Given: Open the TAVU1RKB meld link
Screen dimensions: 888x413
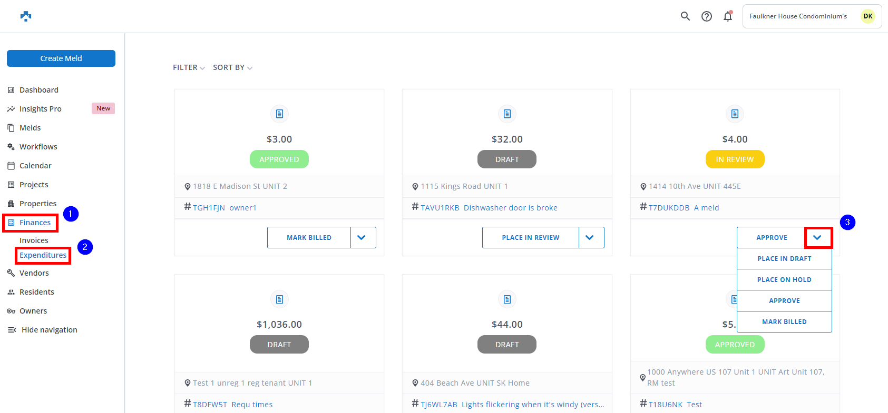Looking at the screenshot, I should click(x=440, y=208).
